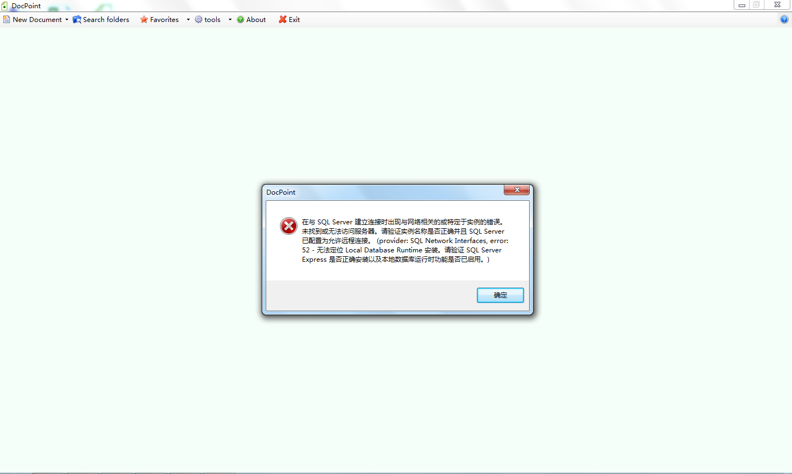Click the Search folders binoculars icon
Viewport: 792px width, 474px height.
[77, 19]
